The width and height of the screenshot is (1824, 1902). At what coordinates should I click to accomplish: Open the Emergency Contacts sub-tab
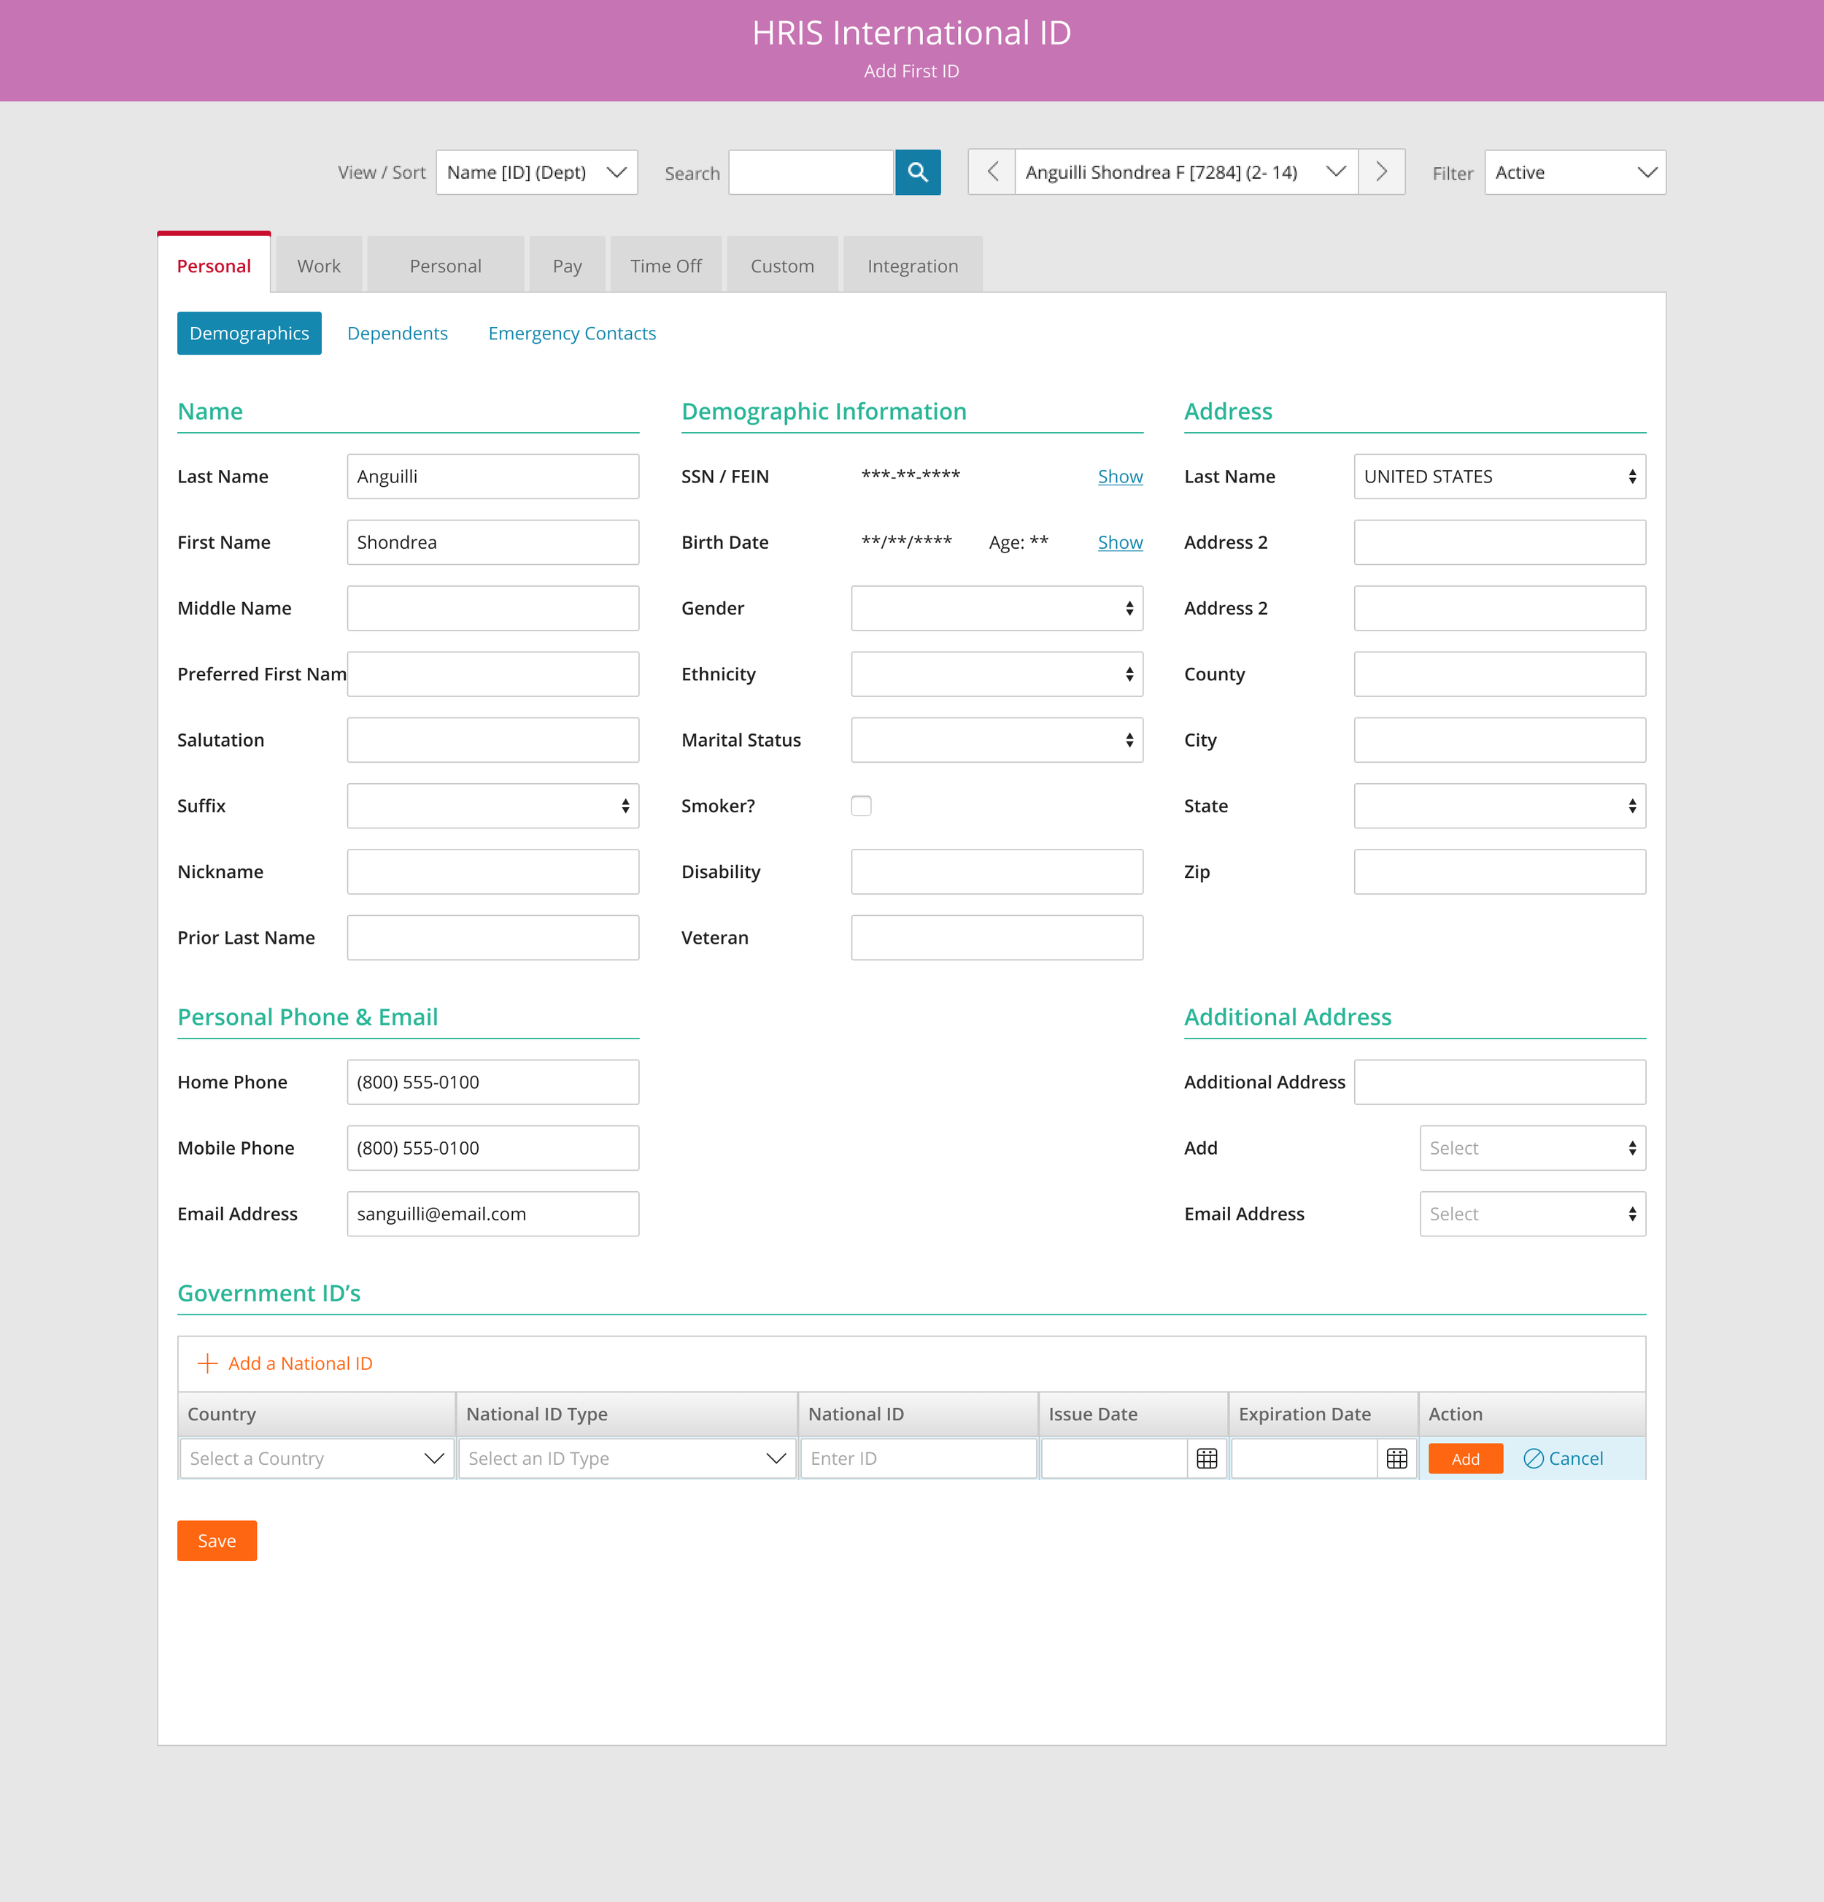coord(573,333)
